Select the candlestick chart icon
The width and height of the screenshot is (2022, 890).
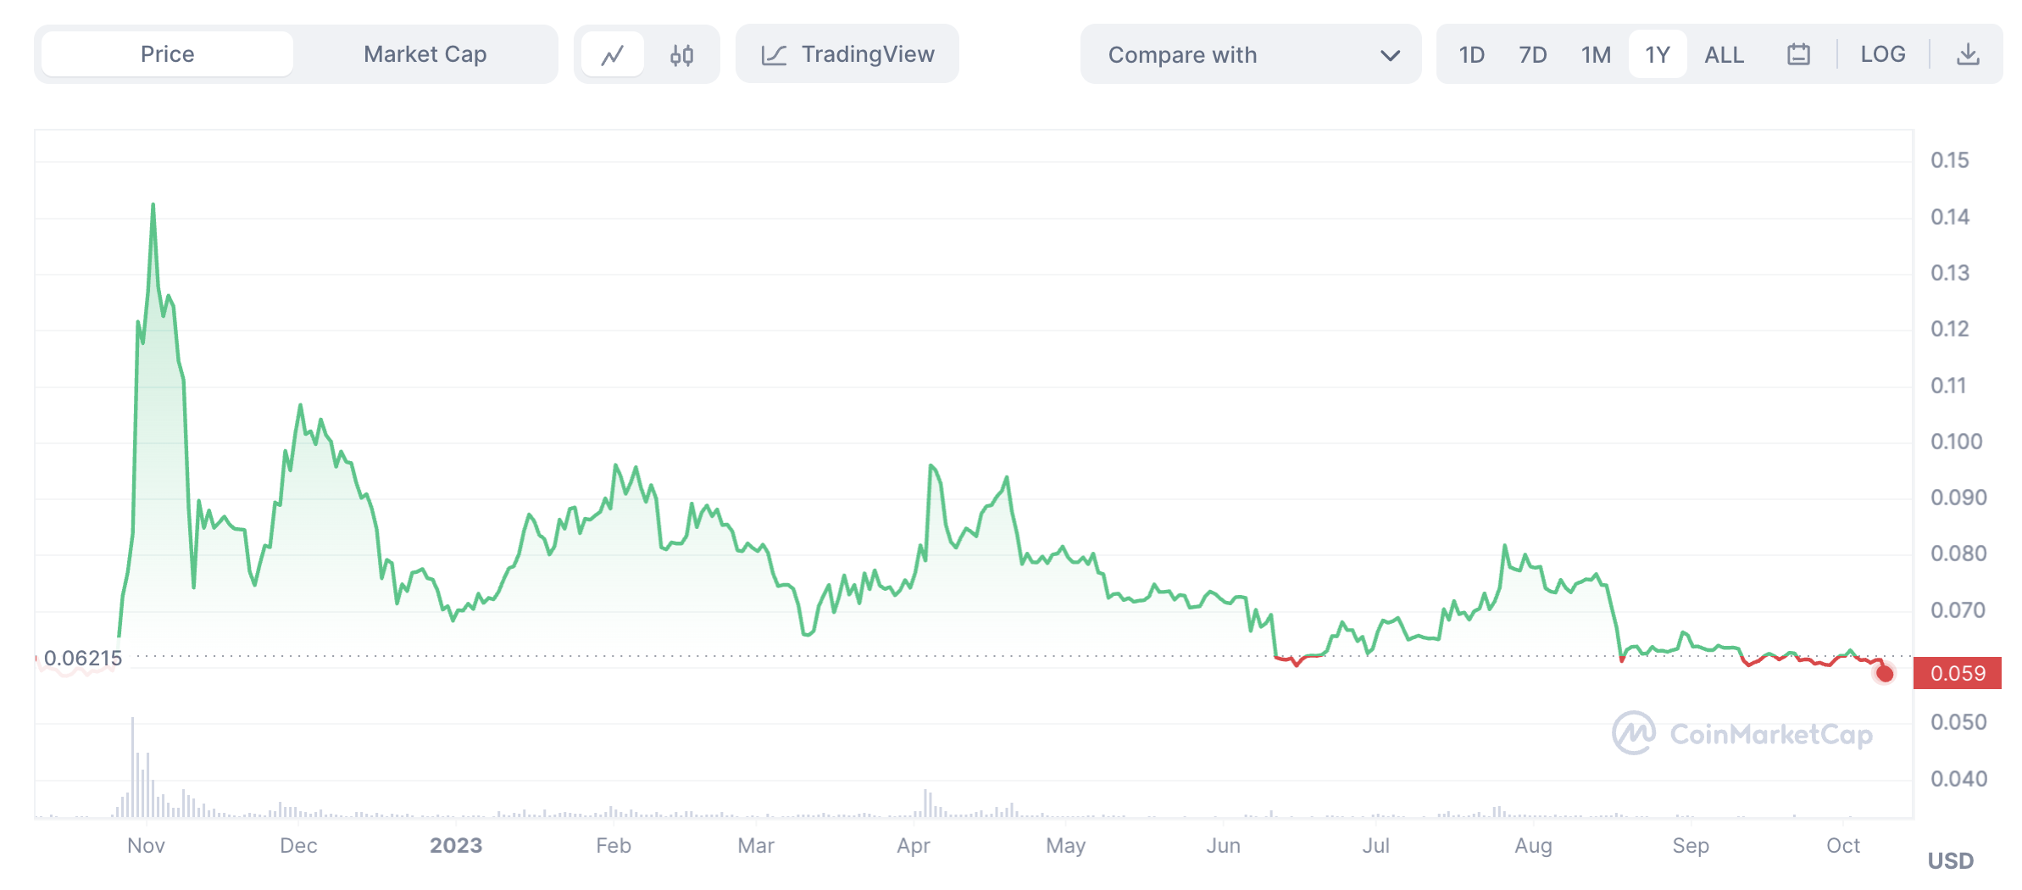(x=681, y=55)
